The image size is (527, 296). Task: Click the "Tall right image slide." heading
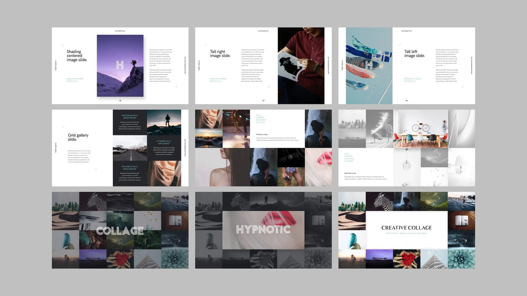220,53
